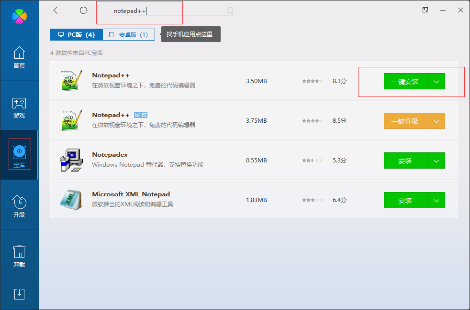The image size is (470, 310).
Task: Open the download manager icon at sidebar bottom
Action: (19, 294)
